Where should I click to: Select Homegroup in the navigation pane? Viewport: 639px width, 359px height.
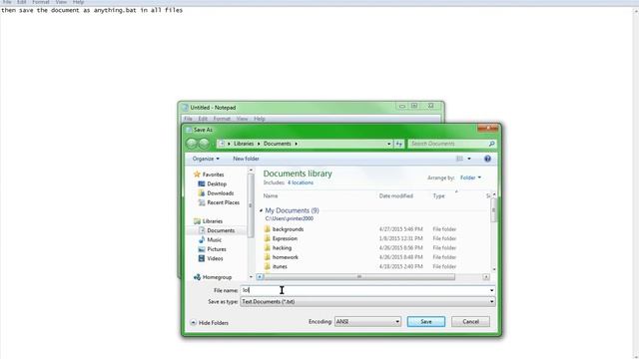217,277
